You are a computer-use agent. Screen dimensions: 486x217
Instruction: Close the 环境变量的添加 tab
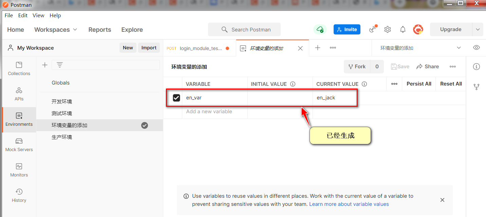point(300,48)
